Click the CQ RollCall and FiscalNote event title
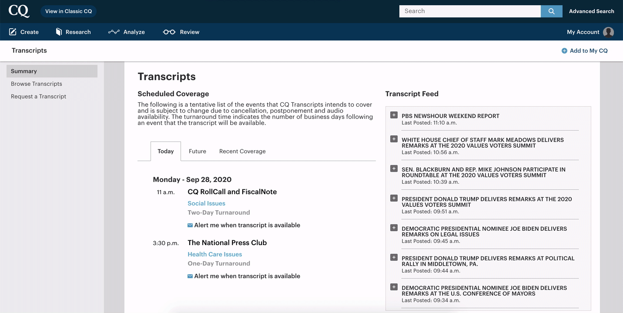 coord(232,192)
